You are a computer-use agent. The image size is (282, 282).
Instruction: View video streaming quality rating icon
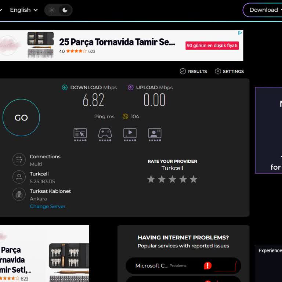pyautogui.click(x=130, y=135)
